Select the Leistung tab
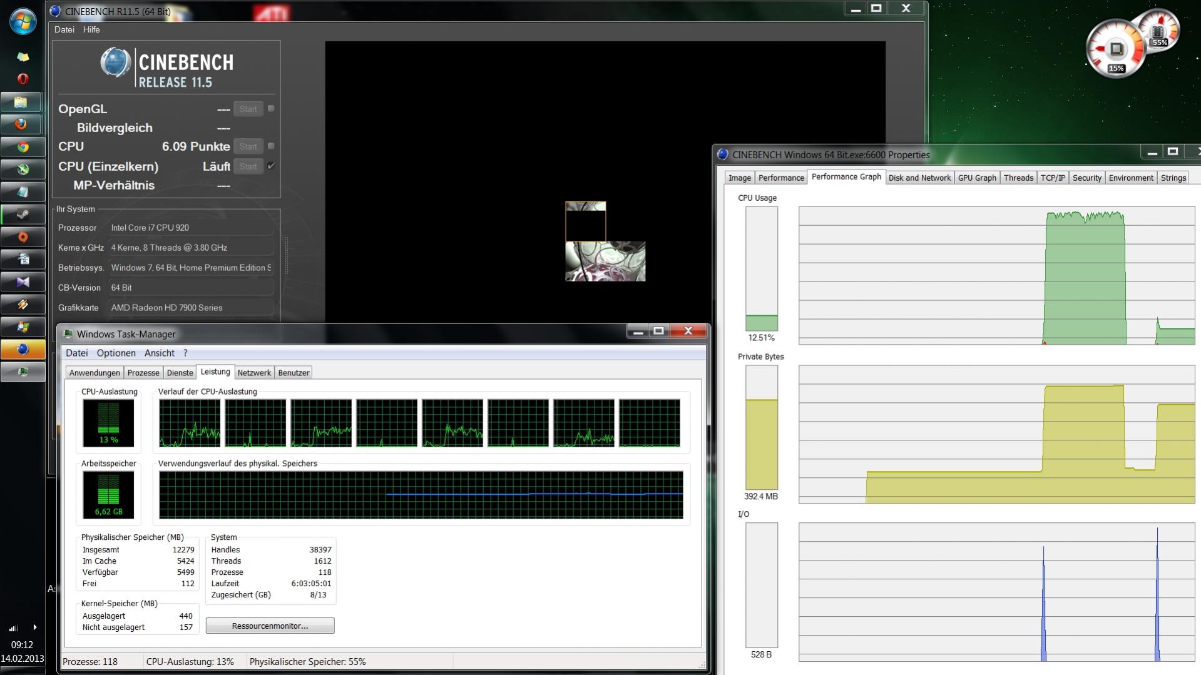This screenshot has height=675, width=1201. point(215,372)
